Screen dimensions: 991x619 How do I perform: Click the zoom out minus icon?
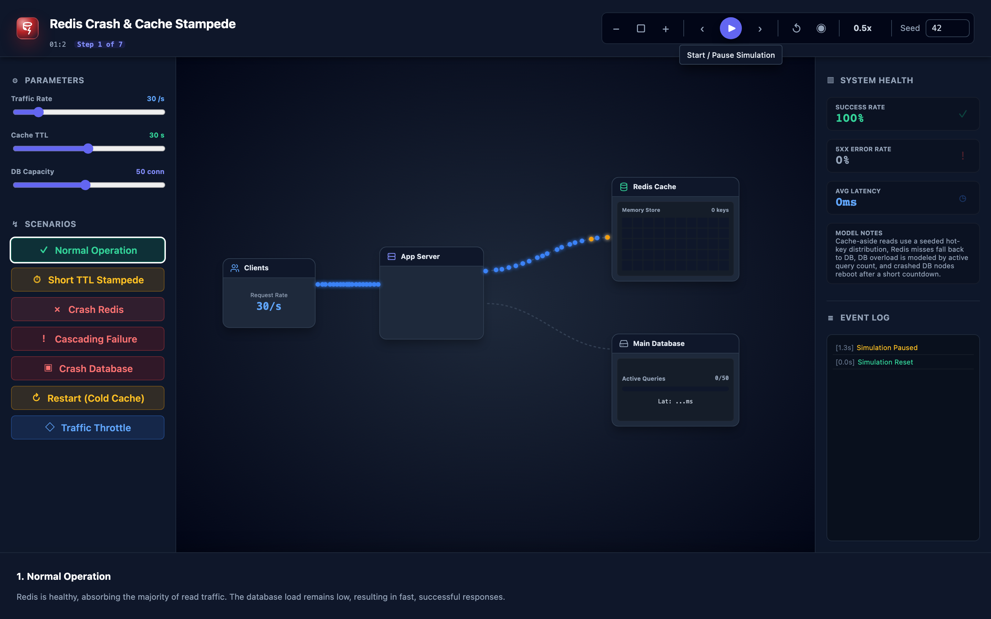click(616, 29)
